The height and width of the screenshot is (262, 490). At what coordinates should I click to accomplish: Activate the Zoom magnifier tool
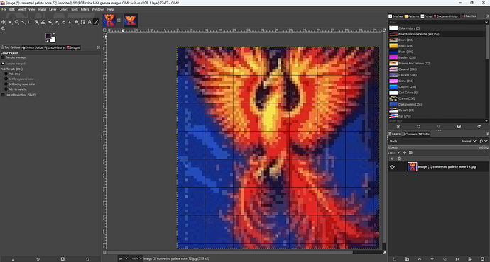click(x=4, y=28)
